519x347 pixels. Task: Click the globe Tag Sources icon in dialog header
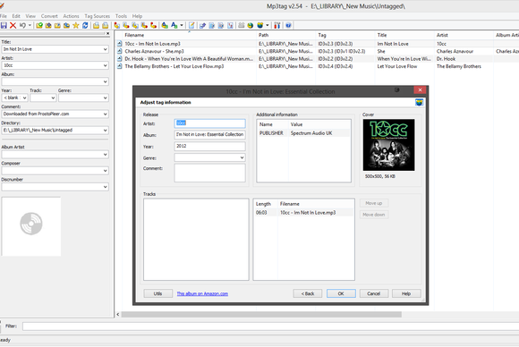tap(419, 103)
